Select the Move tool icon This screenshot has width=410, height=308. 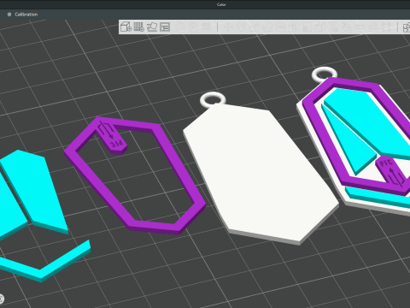228,27
